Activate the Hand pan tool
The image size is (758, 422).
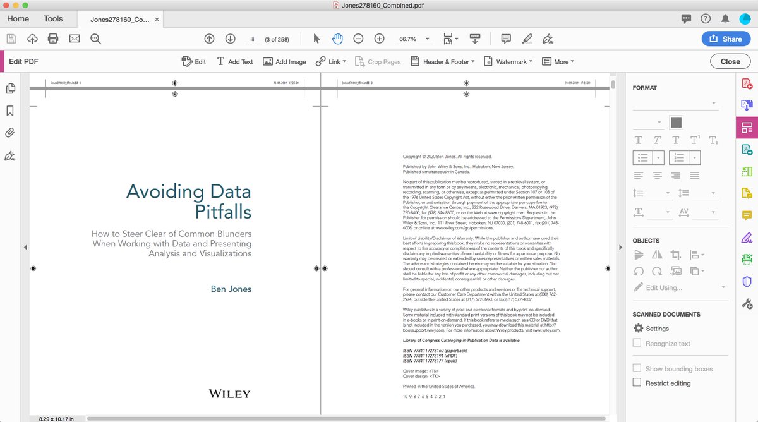[337, 39]
